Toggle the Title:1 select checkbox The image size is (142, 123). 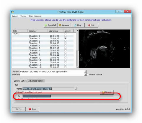tap(66, 33)
